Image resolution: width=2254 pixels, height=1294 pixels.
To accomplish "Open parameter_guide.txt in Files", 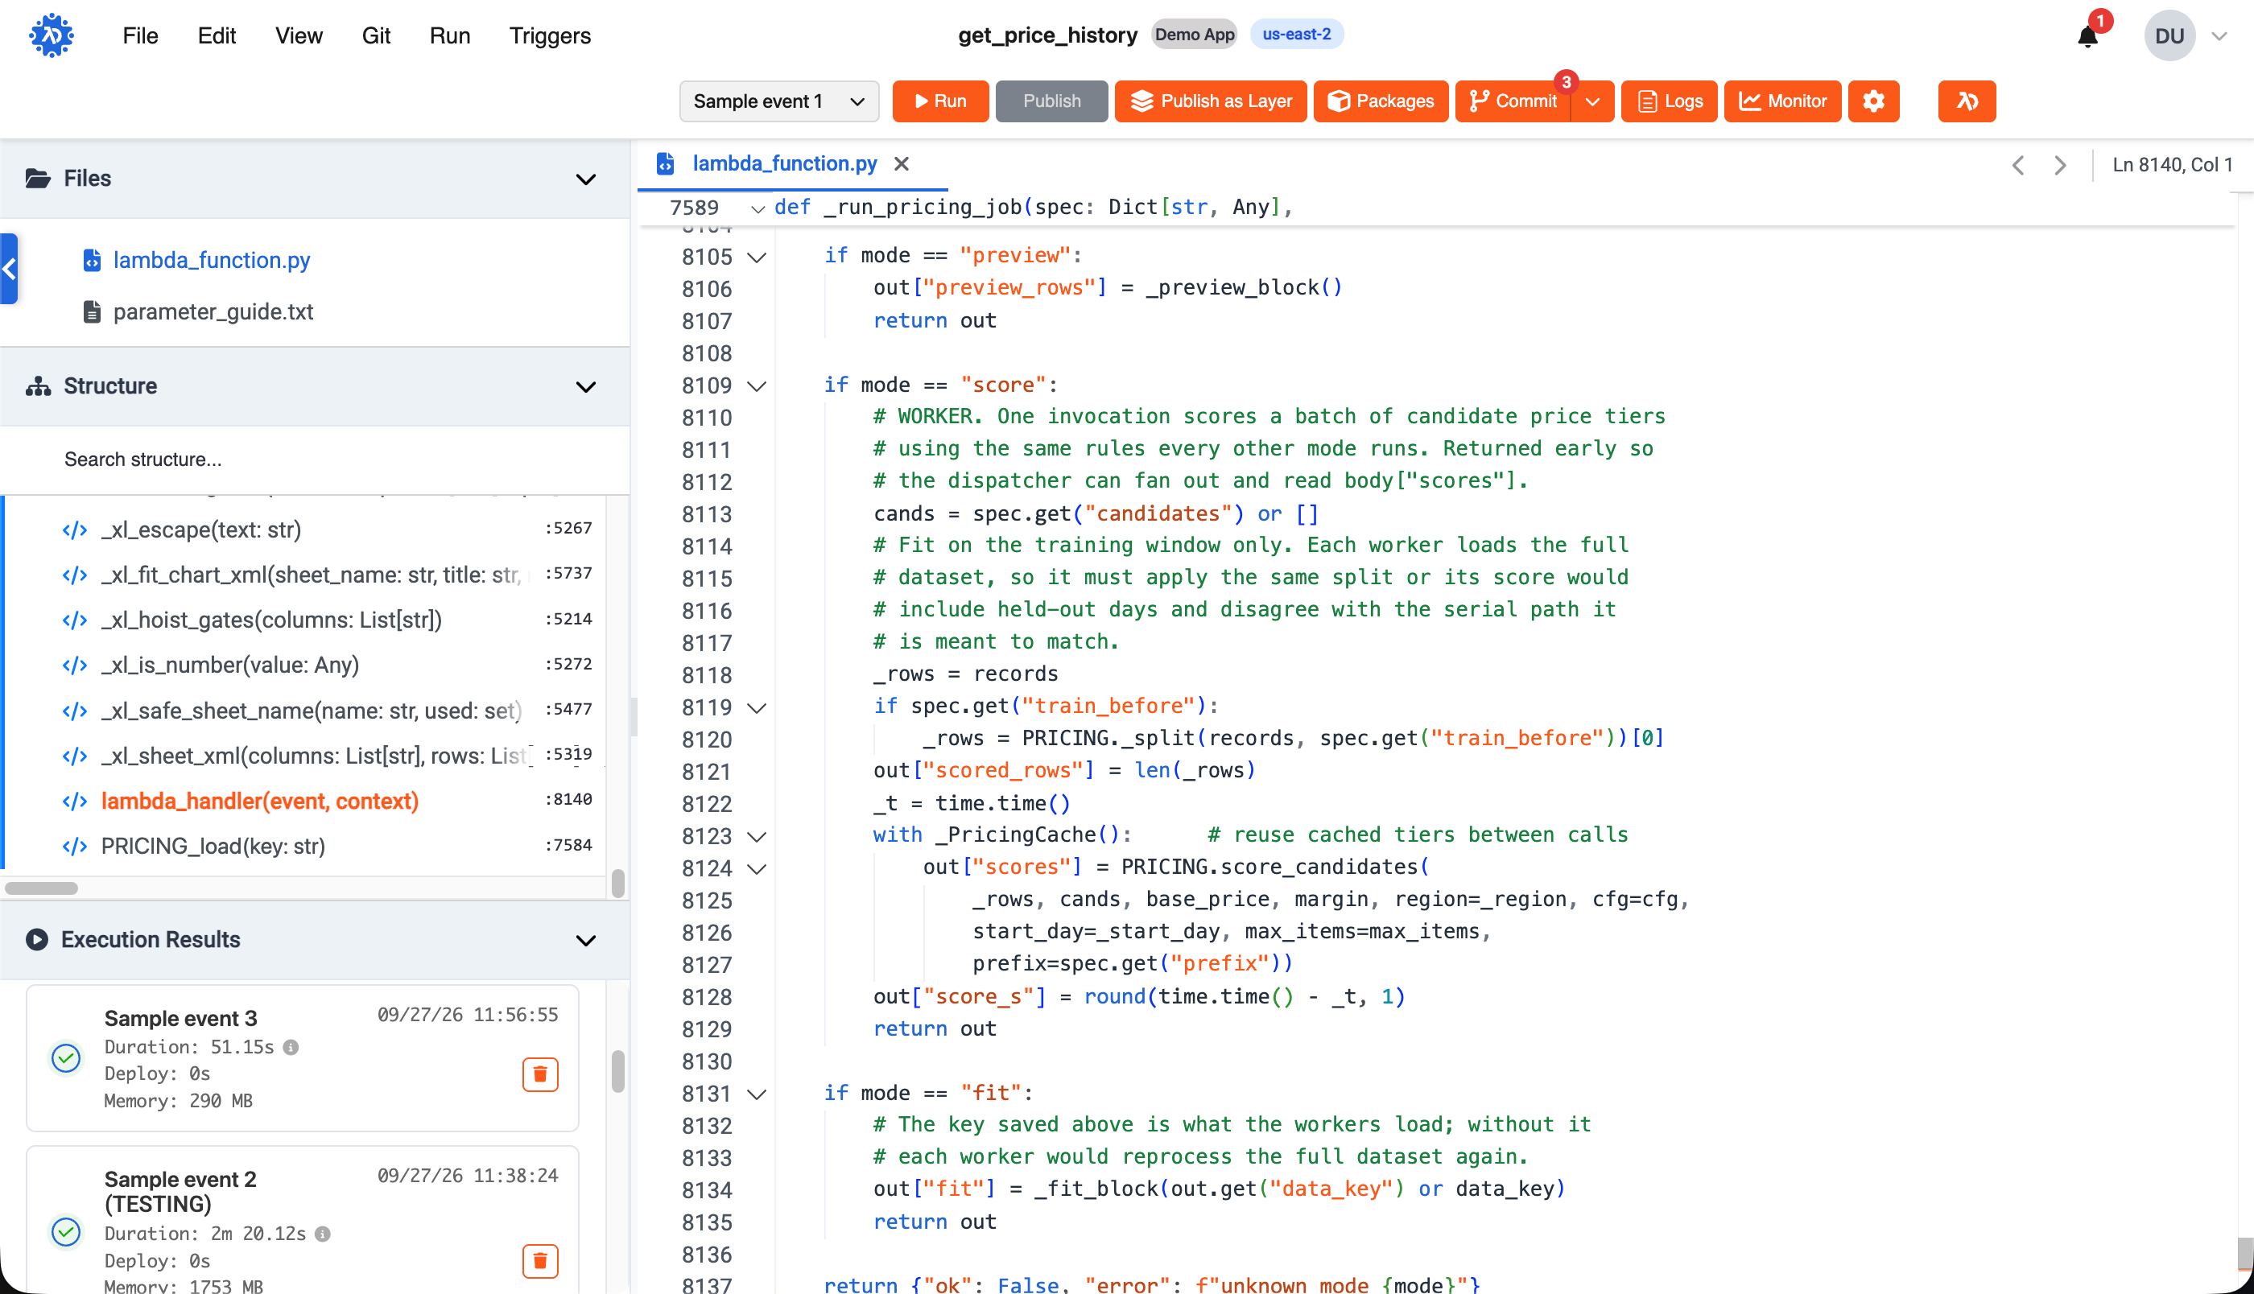I will click(x=213, y=312).
